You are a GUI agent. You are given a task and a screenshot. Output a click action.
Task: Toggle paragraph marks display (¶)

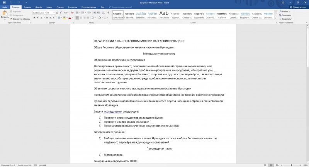(109, 13)
